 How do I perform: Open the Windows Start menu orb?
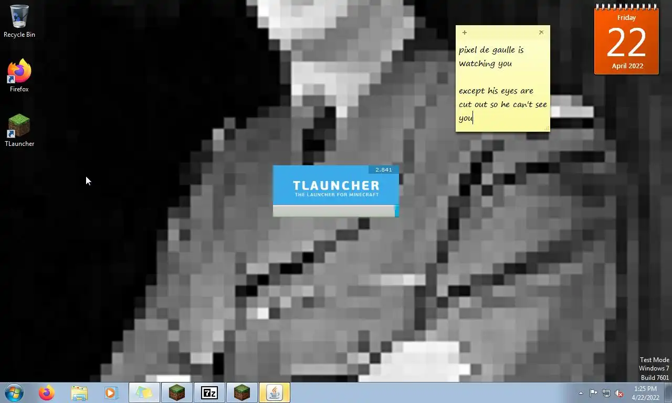tap(14, 393)
